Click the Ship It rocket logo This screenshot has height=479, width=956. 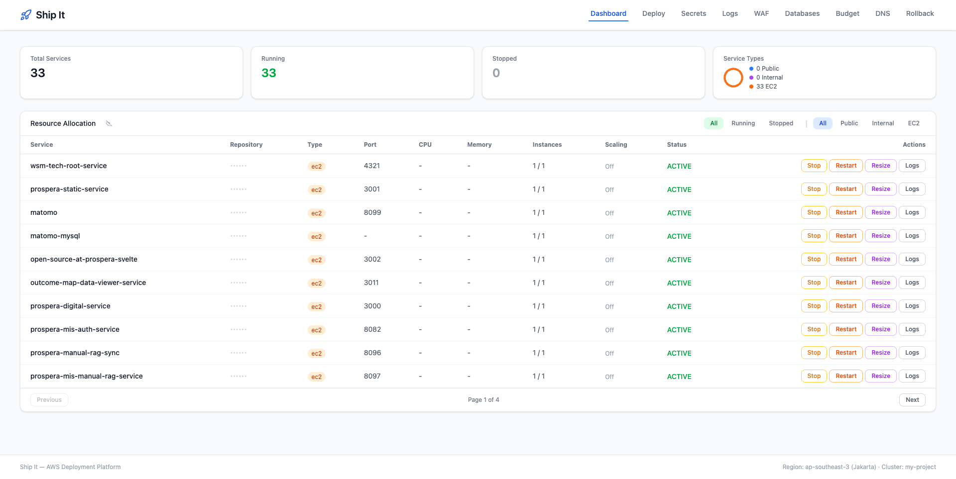26,15
